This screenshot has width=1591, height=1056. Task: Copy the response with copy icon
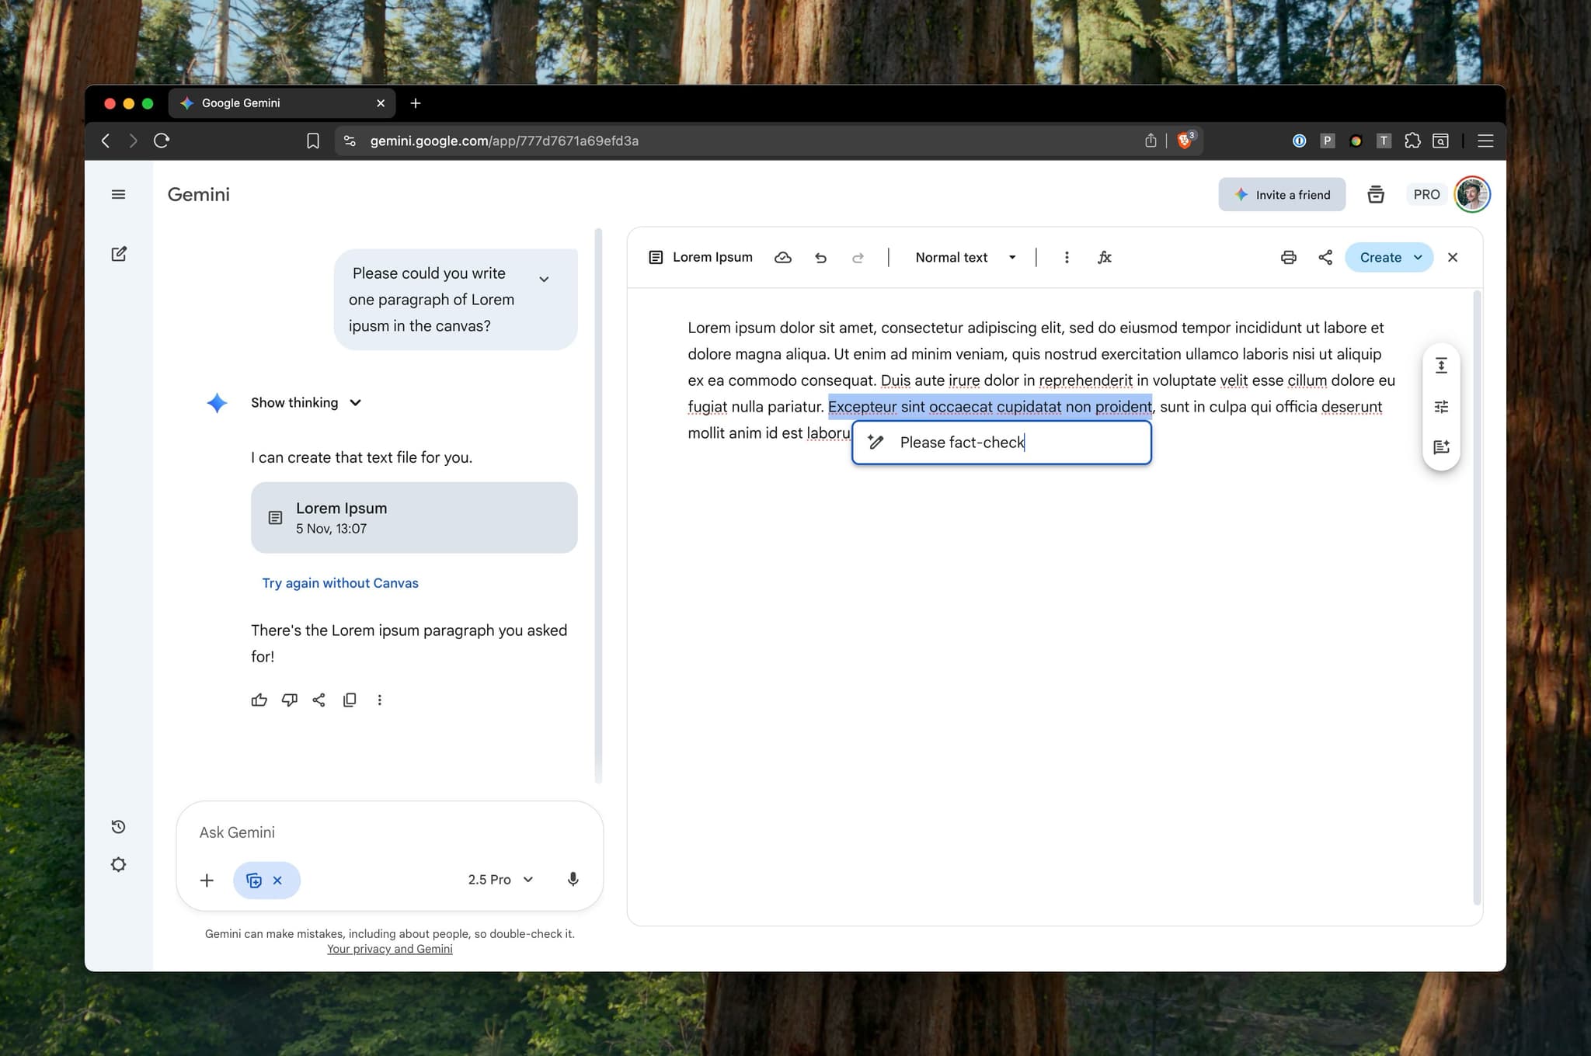click(x=350, y=700)
